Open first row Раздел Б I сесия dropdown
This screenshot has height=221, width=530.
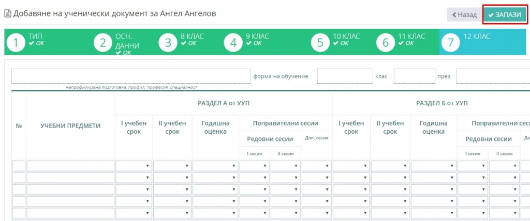click(x=473, y=166)
